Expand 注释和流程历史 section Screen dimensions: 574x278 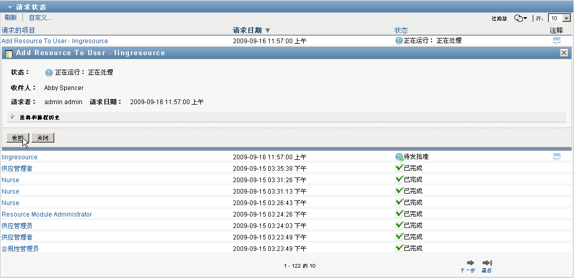(13, 117)
